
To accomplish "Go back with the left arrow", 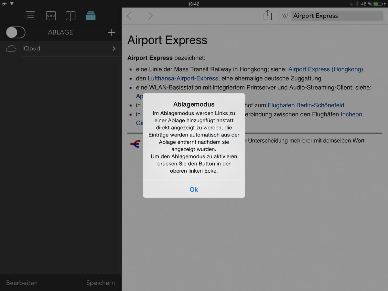I will 129,16.
